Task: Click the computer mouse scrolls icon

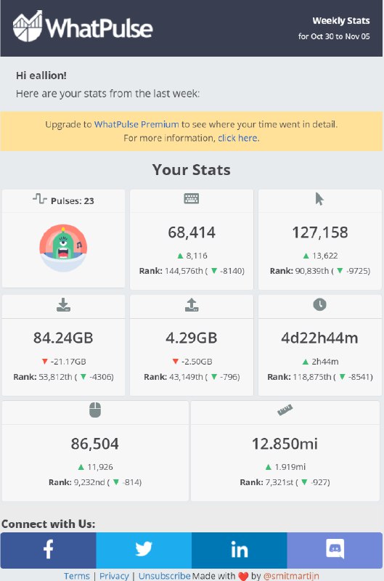Action: pos(95,410)
